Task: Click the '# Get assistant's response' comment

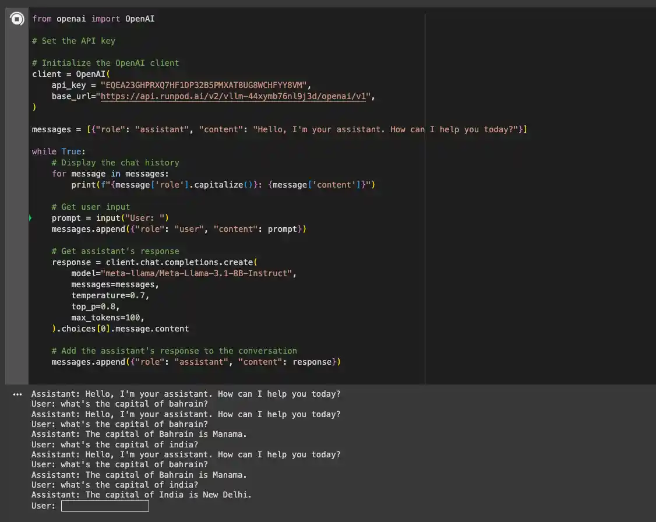Action: point(115,251)
